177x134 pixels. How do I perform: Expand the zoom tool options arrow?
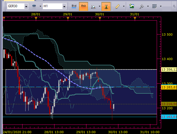(x=99, y=6)
